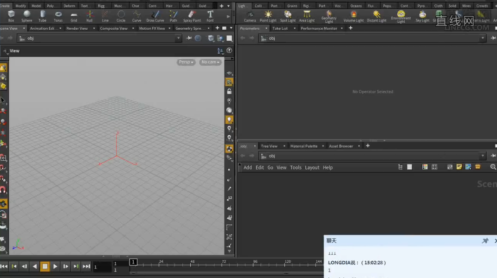Select the Font shelf tool

pyautogui.click(x=210, y=16)
